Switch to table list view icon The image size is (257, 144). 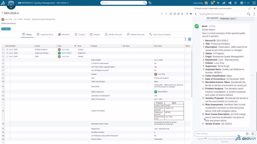coord(190,39)
